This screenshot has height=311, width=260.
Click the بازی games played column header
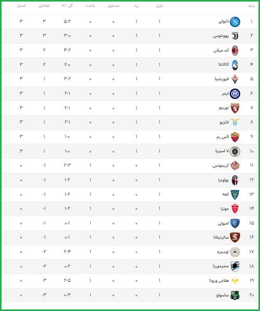pos(159,6)
